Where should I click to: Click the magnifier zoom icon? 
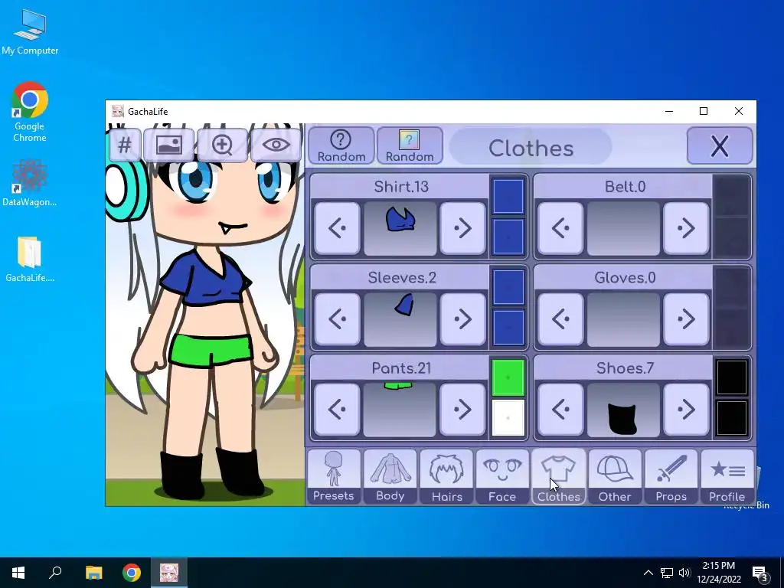222,145
